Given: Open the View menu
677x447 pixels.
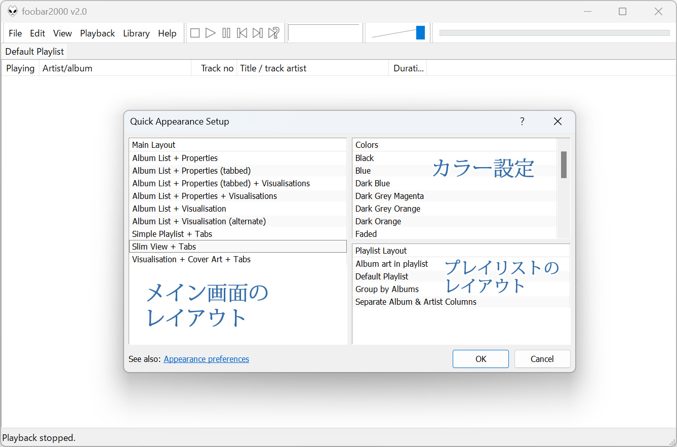Looking at the screenshot, I should pos(62,33).
